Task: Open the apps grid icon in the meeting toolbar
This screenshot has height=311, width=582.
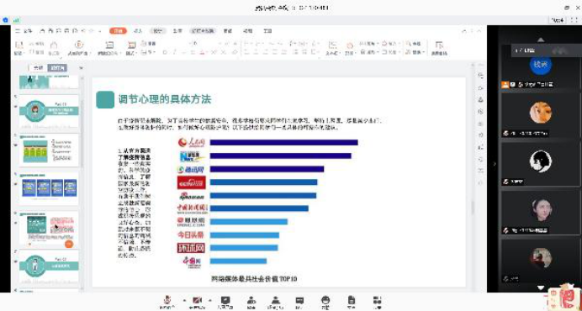Action: click(378, 300)
